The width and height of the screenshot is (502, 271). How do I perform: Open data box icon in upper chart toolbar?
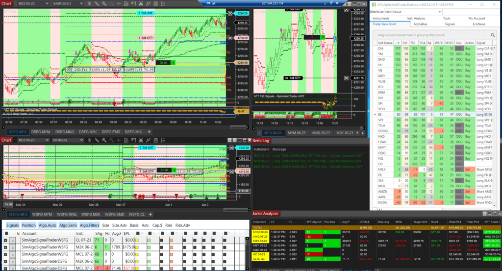point(126,3)
